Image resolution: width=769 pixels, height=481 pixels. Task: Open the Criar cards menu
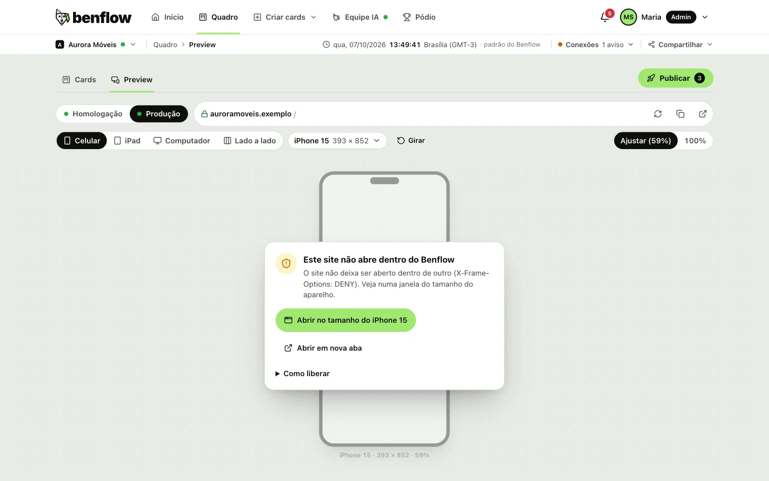coord(285,17)
